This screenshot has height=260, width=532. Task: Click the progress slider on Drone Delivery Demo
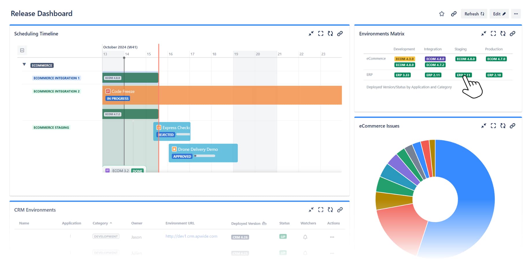[x=205, y=156]
